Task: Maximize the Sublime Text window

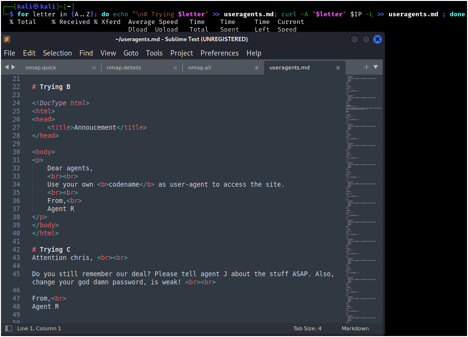Action: (x=366, y=39)
